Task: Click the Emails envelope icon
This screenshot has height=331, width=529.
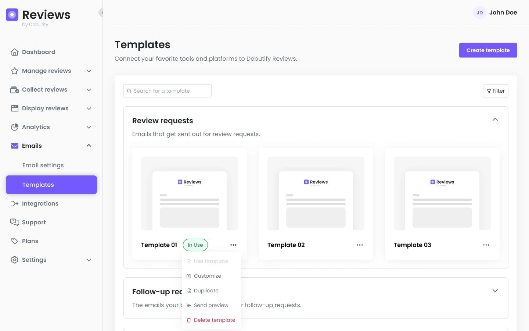Action: pyautogui.click(x=15, y=146)
